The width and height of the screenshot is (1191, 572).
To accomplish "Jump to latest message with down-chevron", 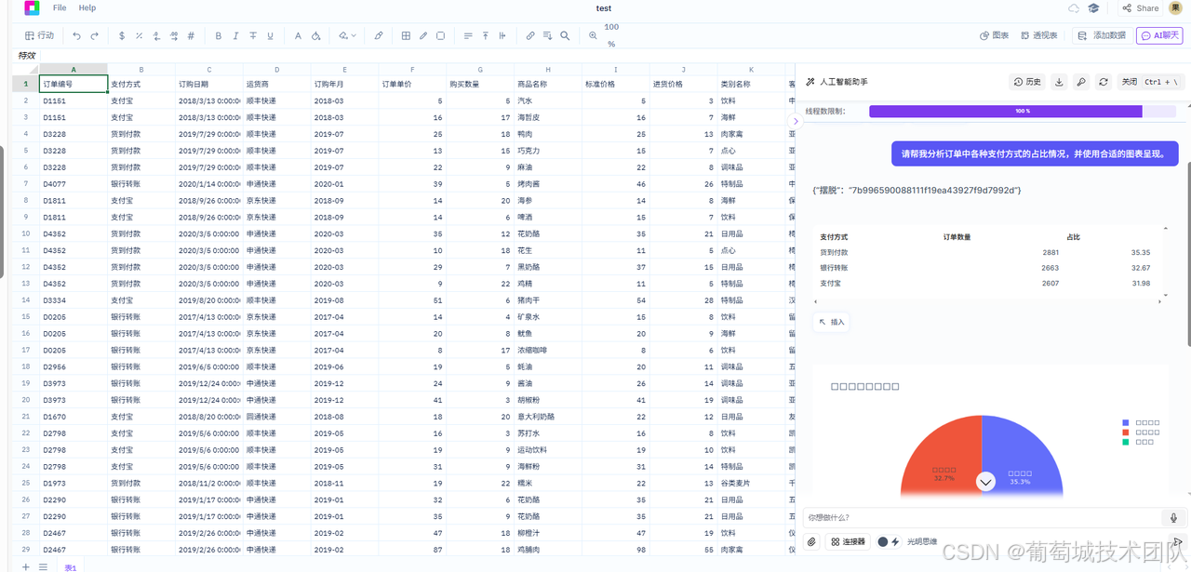I will point(986,482).
